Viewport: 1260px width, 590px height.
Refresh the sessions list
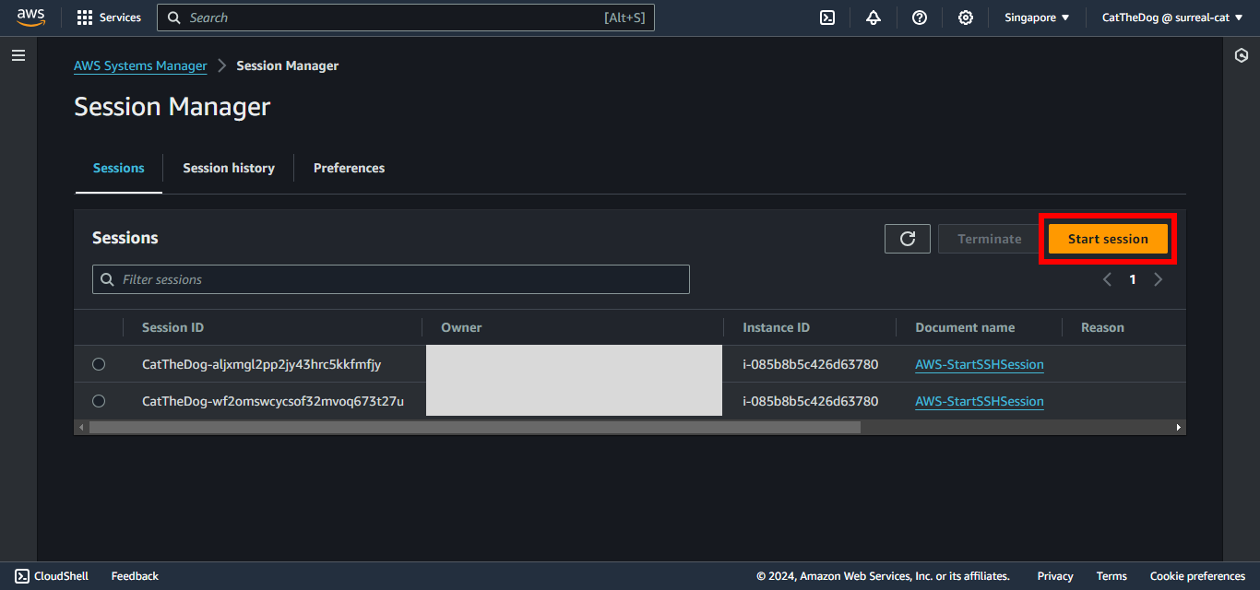[x=908, y=239]
